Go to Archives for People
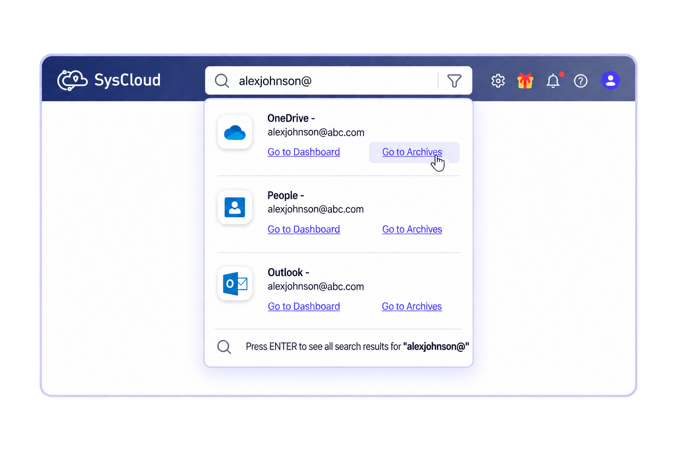The width and height of the screenshot is (677, 451). [412, 229]
